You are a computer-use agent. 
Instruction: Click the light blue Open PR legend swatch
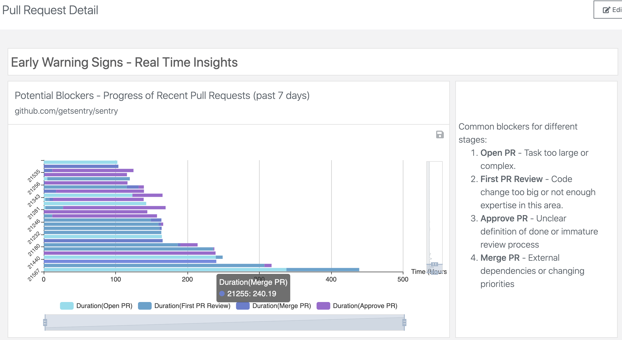pos(67,306)
